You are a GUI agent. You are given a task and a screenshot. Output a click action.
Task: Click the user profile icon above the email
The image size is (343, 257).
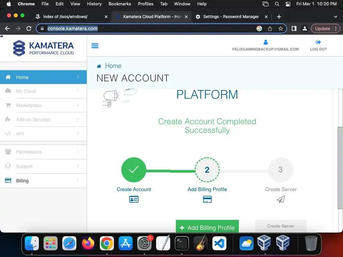266,42
